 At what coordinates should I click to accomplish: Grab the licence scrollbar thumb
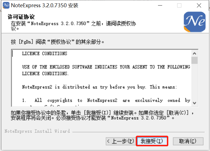194,60
